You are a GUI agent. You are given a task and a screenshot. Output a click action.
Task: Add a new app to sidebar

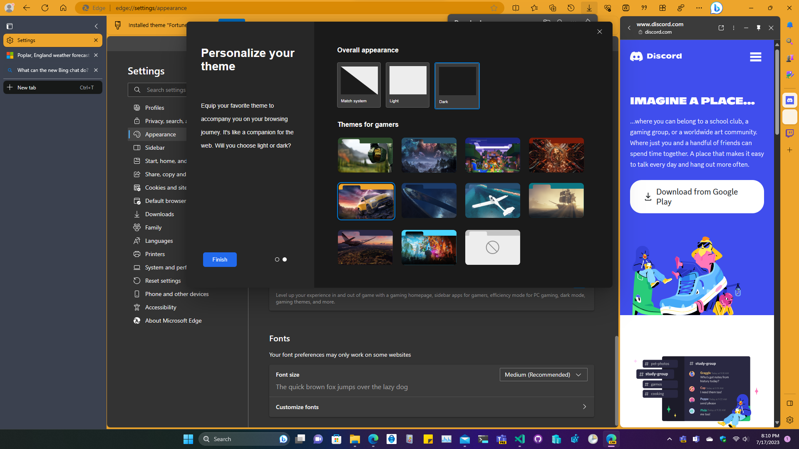pyautogui.click(x=789, y=150)
